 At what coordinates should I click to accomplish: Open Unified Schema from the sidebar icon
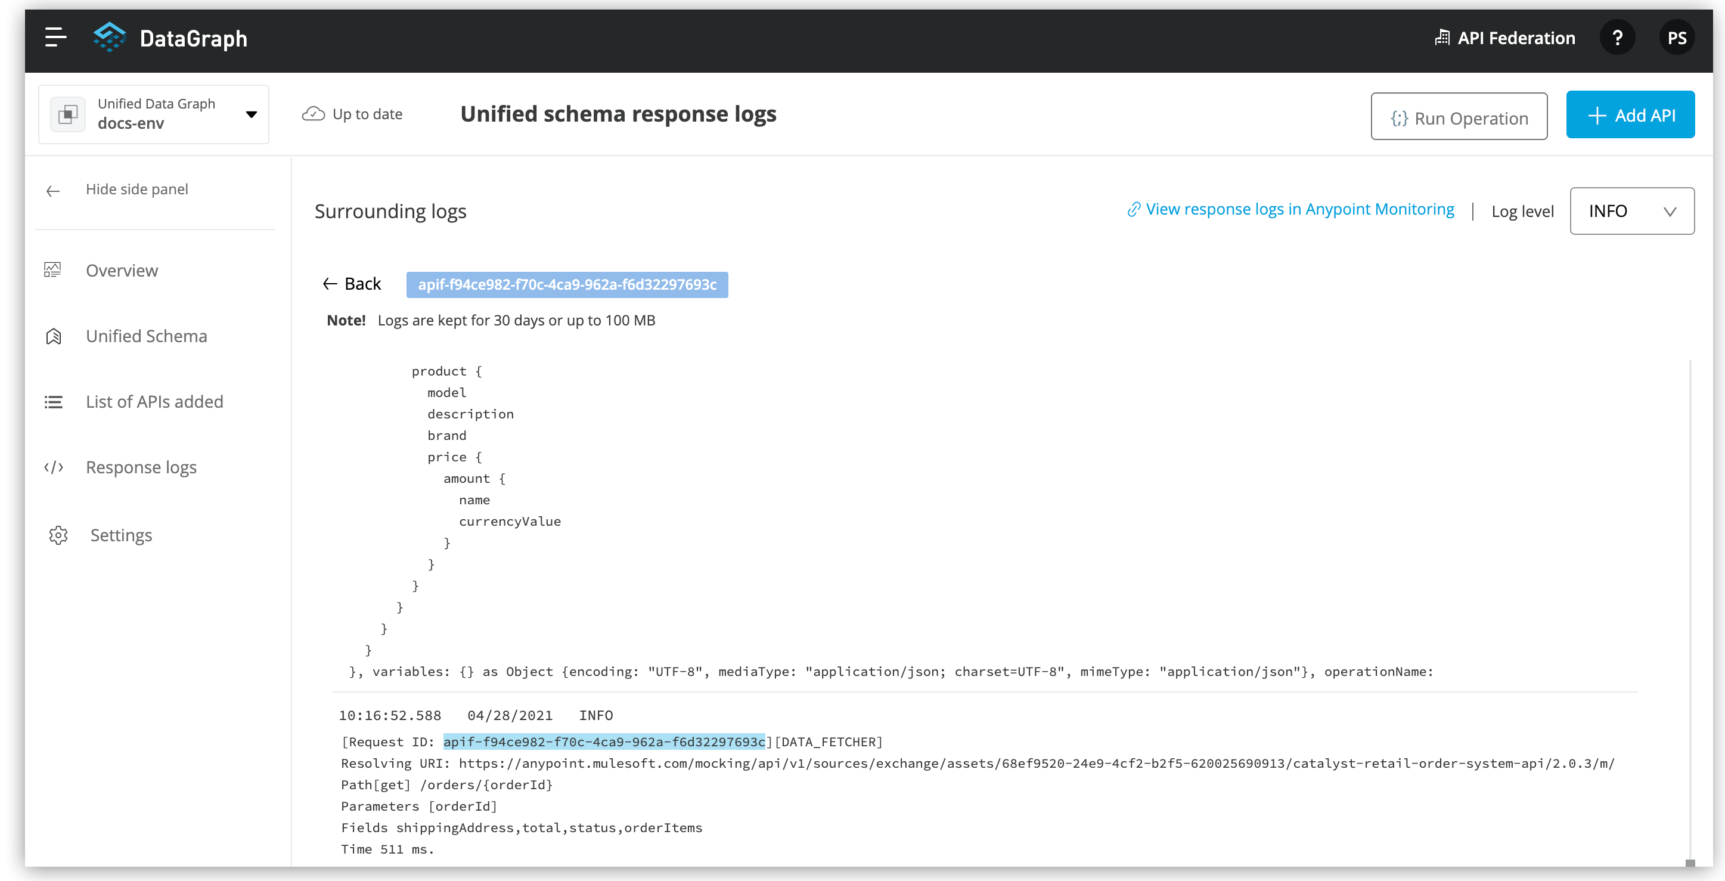click(54, 336)
